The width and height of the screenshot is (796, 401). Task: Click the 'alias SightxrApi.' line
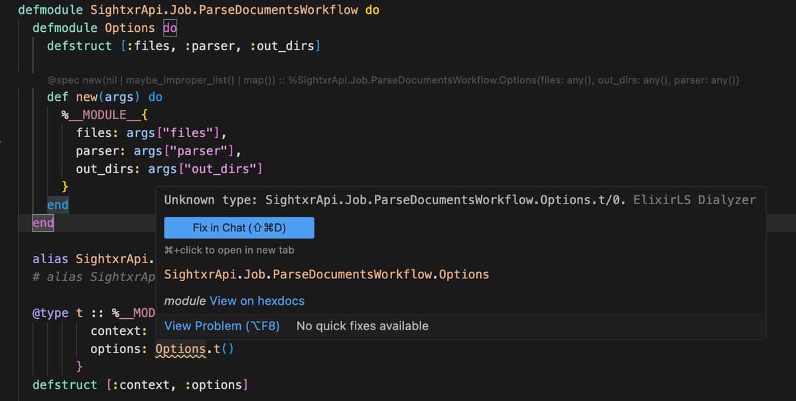[x=94, y=258]
